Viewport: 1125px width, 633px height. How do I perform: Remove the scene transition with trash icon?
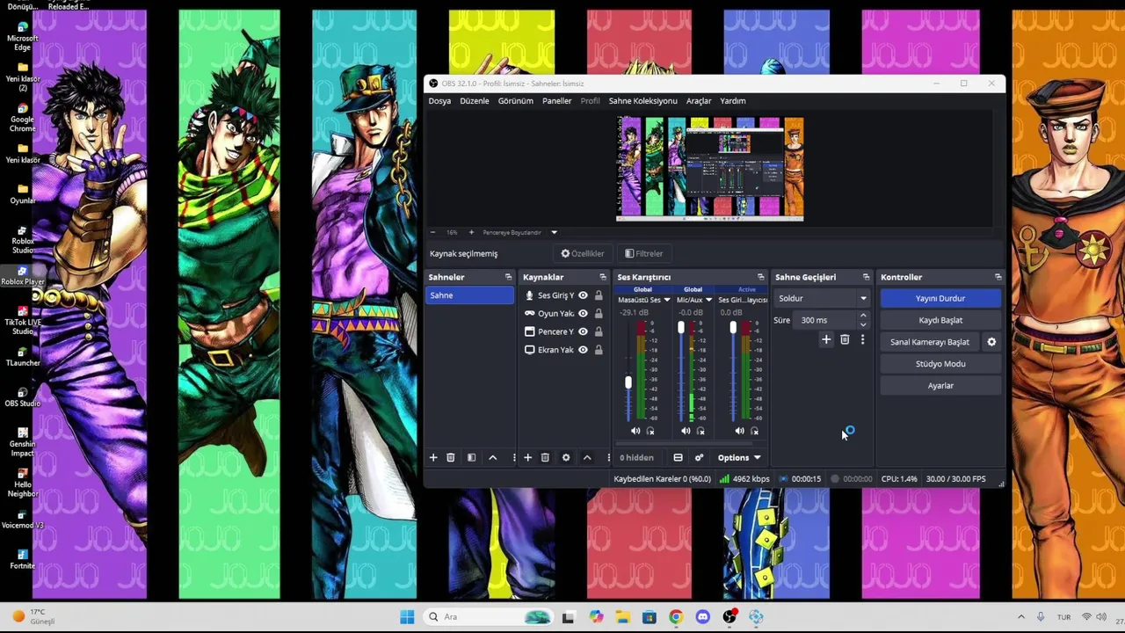coord(845,339)
